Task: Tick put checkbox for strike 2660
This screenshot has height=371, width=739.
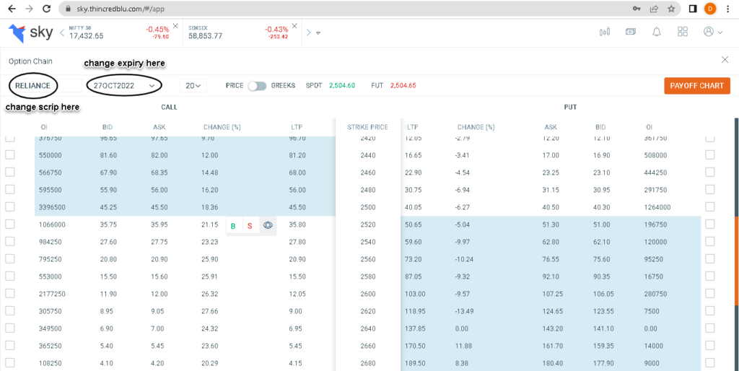Action: point(710,345)
